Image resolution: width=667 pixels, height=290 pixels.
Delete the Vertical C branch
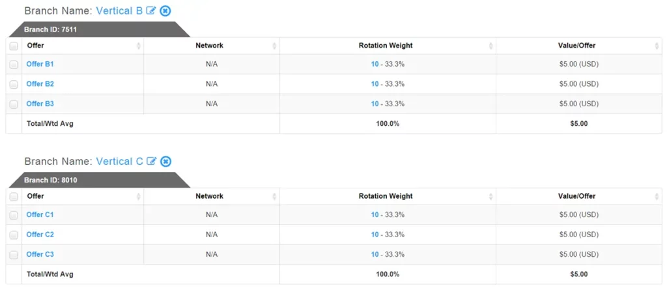(x=166, y=162)
